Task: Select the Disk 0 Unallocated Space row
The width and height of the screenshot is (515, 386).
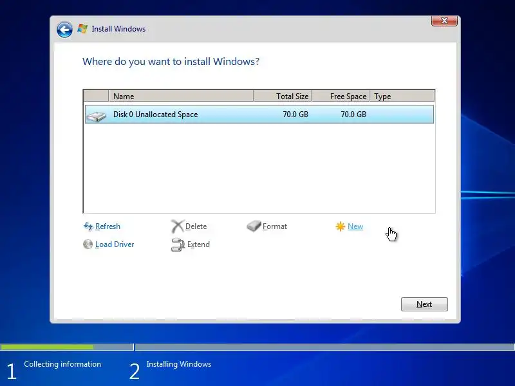Action: (x=259, y=115)
